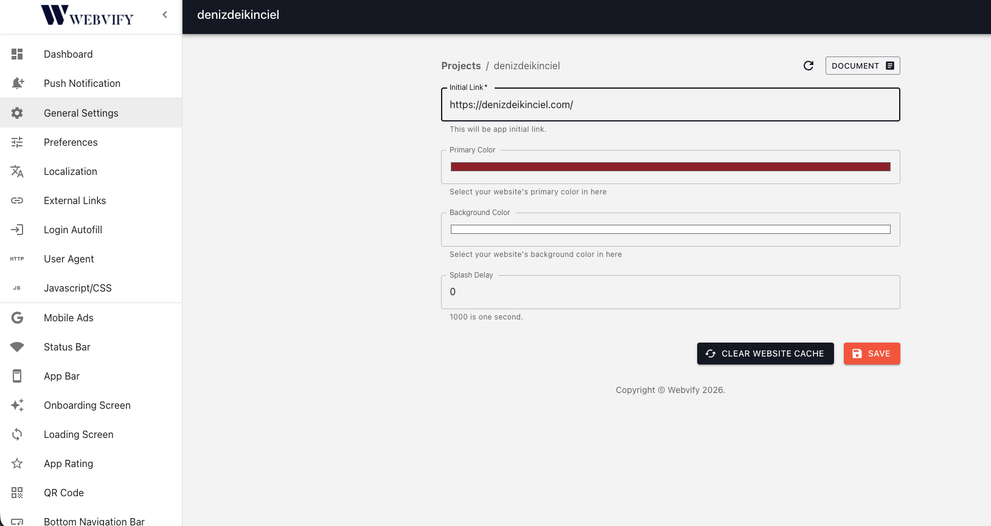Open the Mobile Ads section

(x=91, y=318)
